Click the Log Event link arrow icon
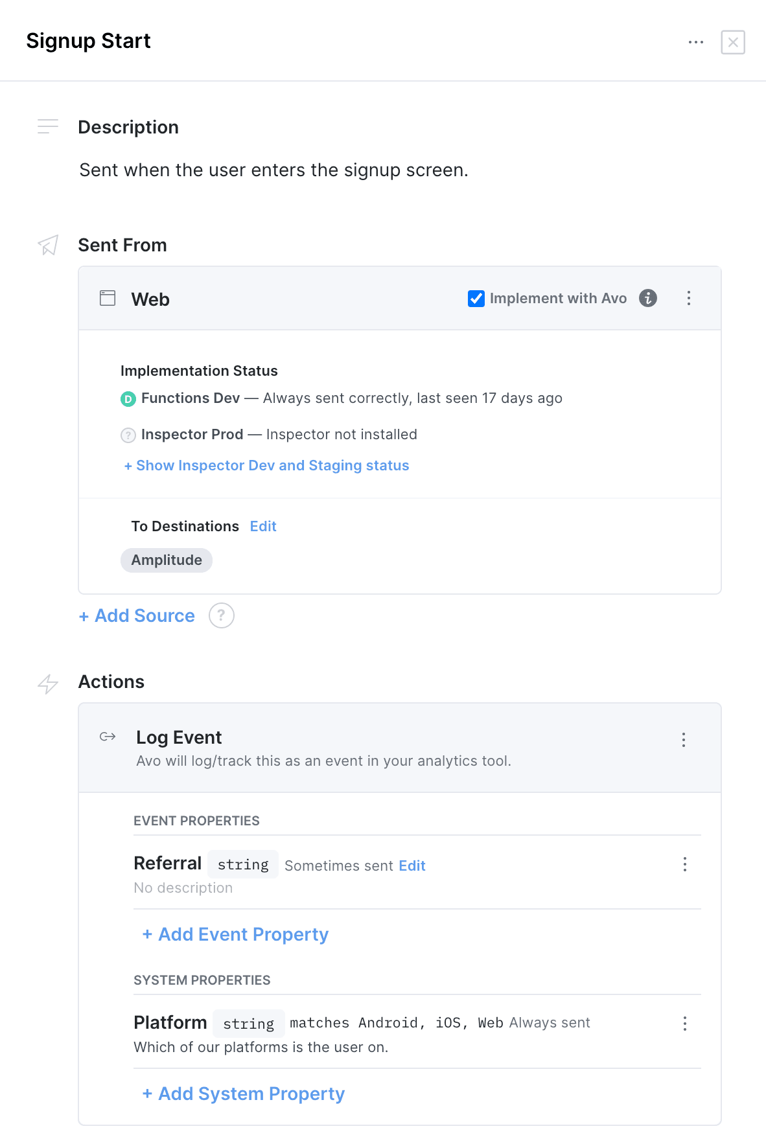The image size is (766, 1135). [107, 737]
